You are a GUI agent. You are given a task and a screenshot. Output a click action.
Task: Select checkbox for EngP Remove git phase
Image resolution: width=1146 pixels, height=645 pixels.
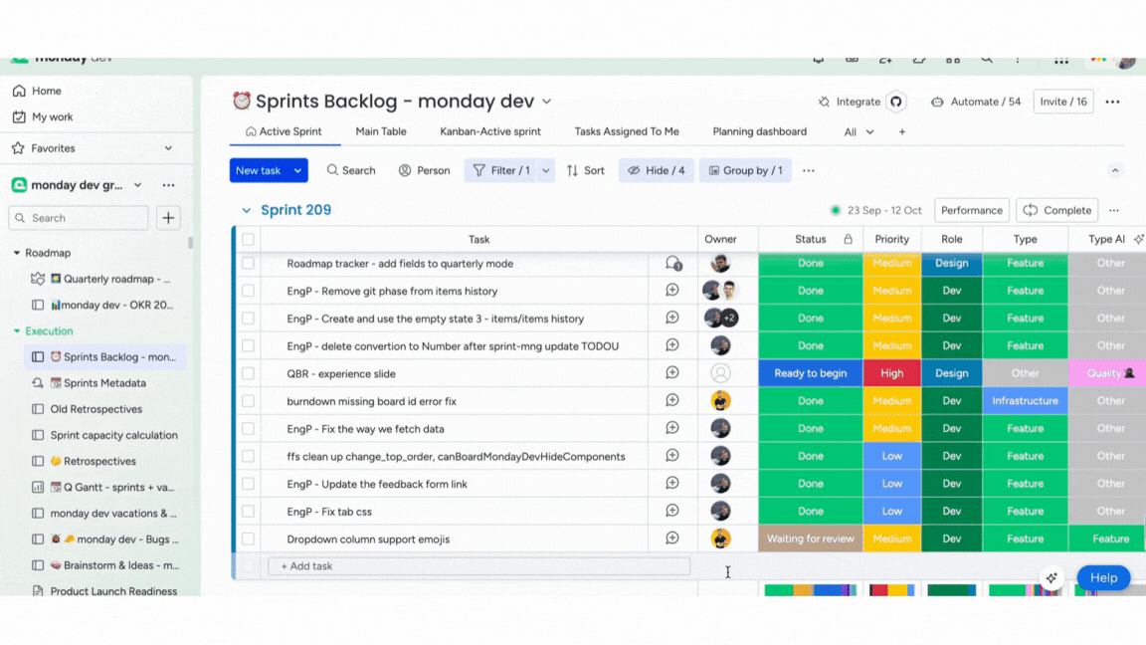pyautogui.click(x=249, y=291)
